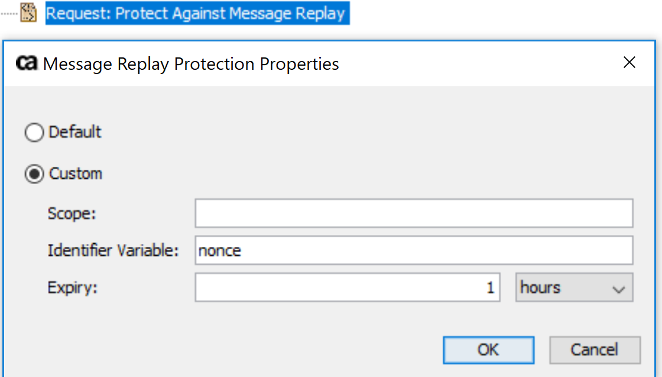
Task: Close the properties dialog with the X
Action: 629,63
